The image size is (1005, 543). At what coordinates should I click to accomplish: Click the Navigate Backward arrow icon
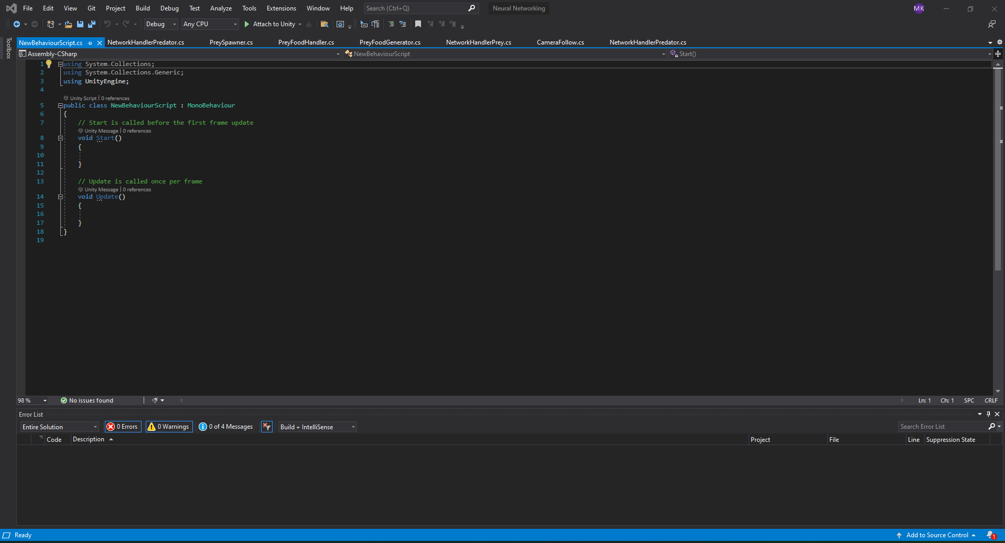coord(17,24)
